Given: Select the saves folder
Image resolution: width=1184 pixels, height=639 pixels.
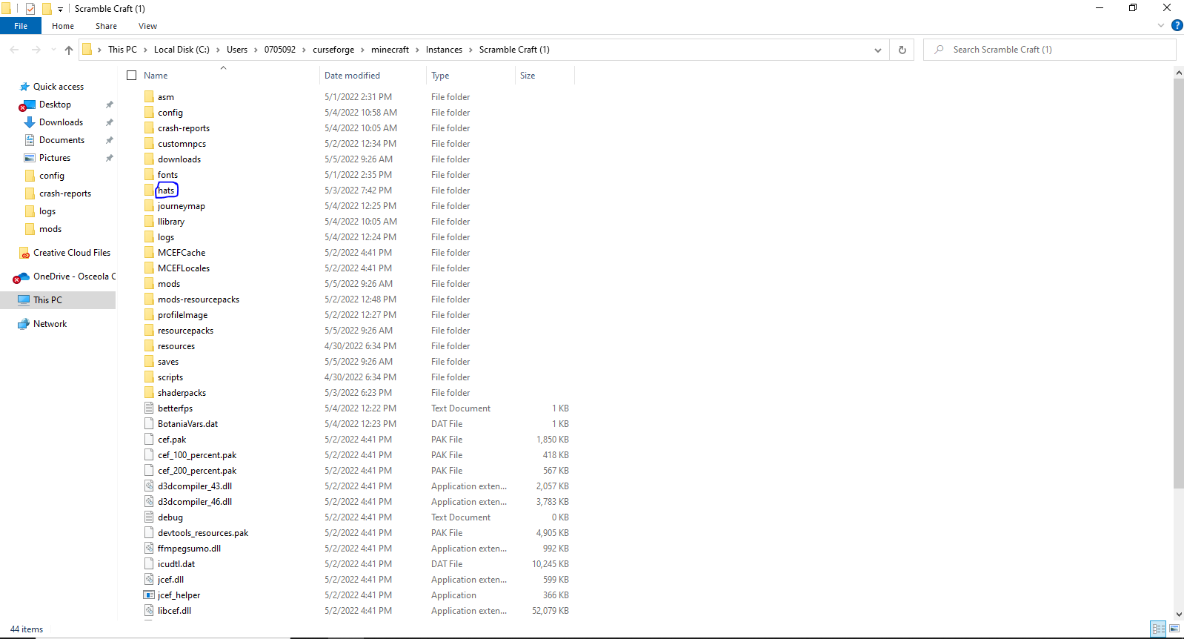Looking at the screenshot, I should pyautogui.click(x=168, y=362).
